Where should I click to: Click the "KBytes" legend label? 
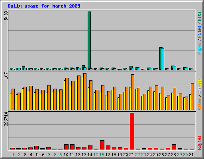coord(200,143)
